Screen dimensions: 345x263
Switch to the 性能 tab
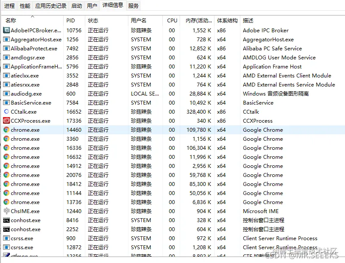(25, 6)
